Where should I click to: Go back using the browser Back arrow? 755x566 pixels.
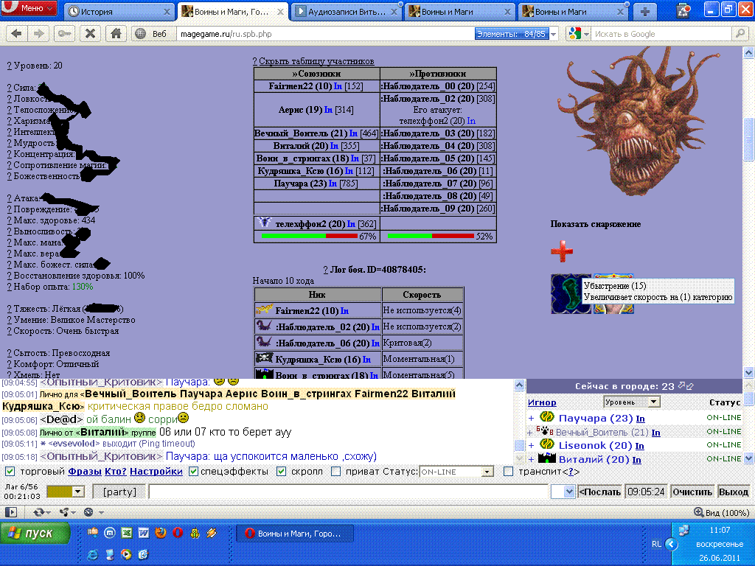16,34
